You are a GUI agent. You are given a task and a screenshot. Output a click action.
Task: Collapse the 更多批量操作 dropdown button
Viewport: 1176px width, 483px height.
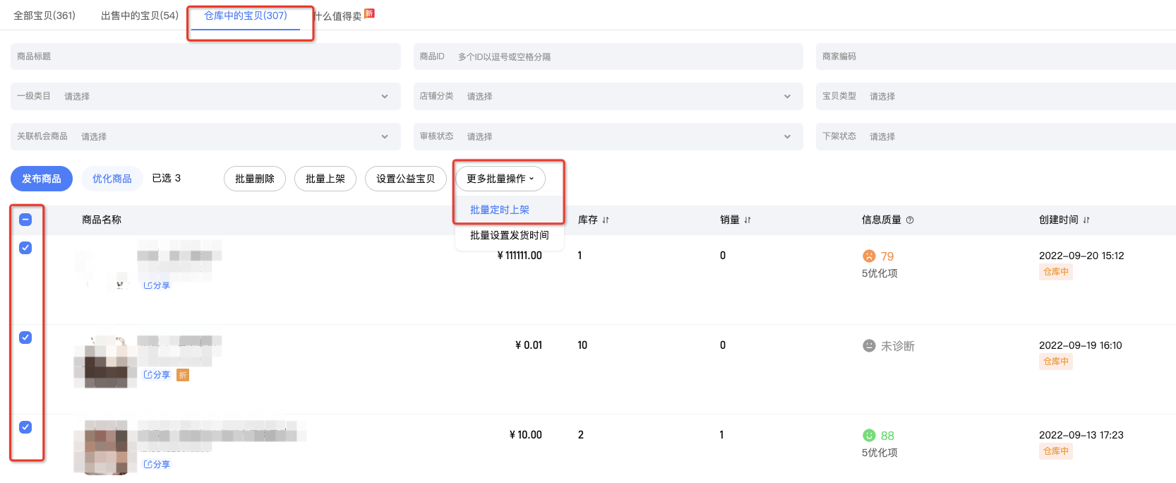[x=500, y=179]
